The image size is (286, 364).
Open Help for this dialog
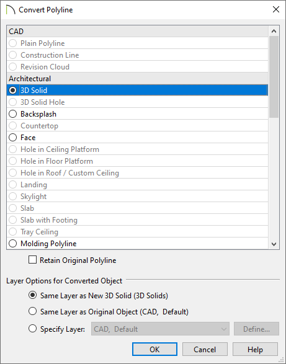click(x=255, y=349)
